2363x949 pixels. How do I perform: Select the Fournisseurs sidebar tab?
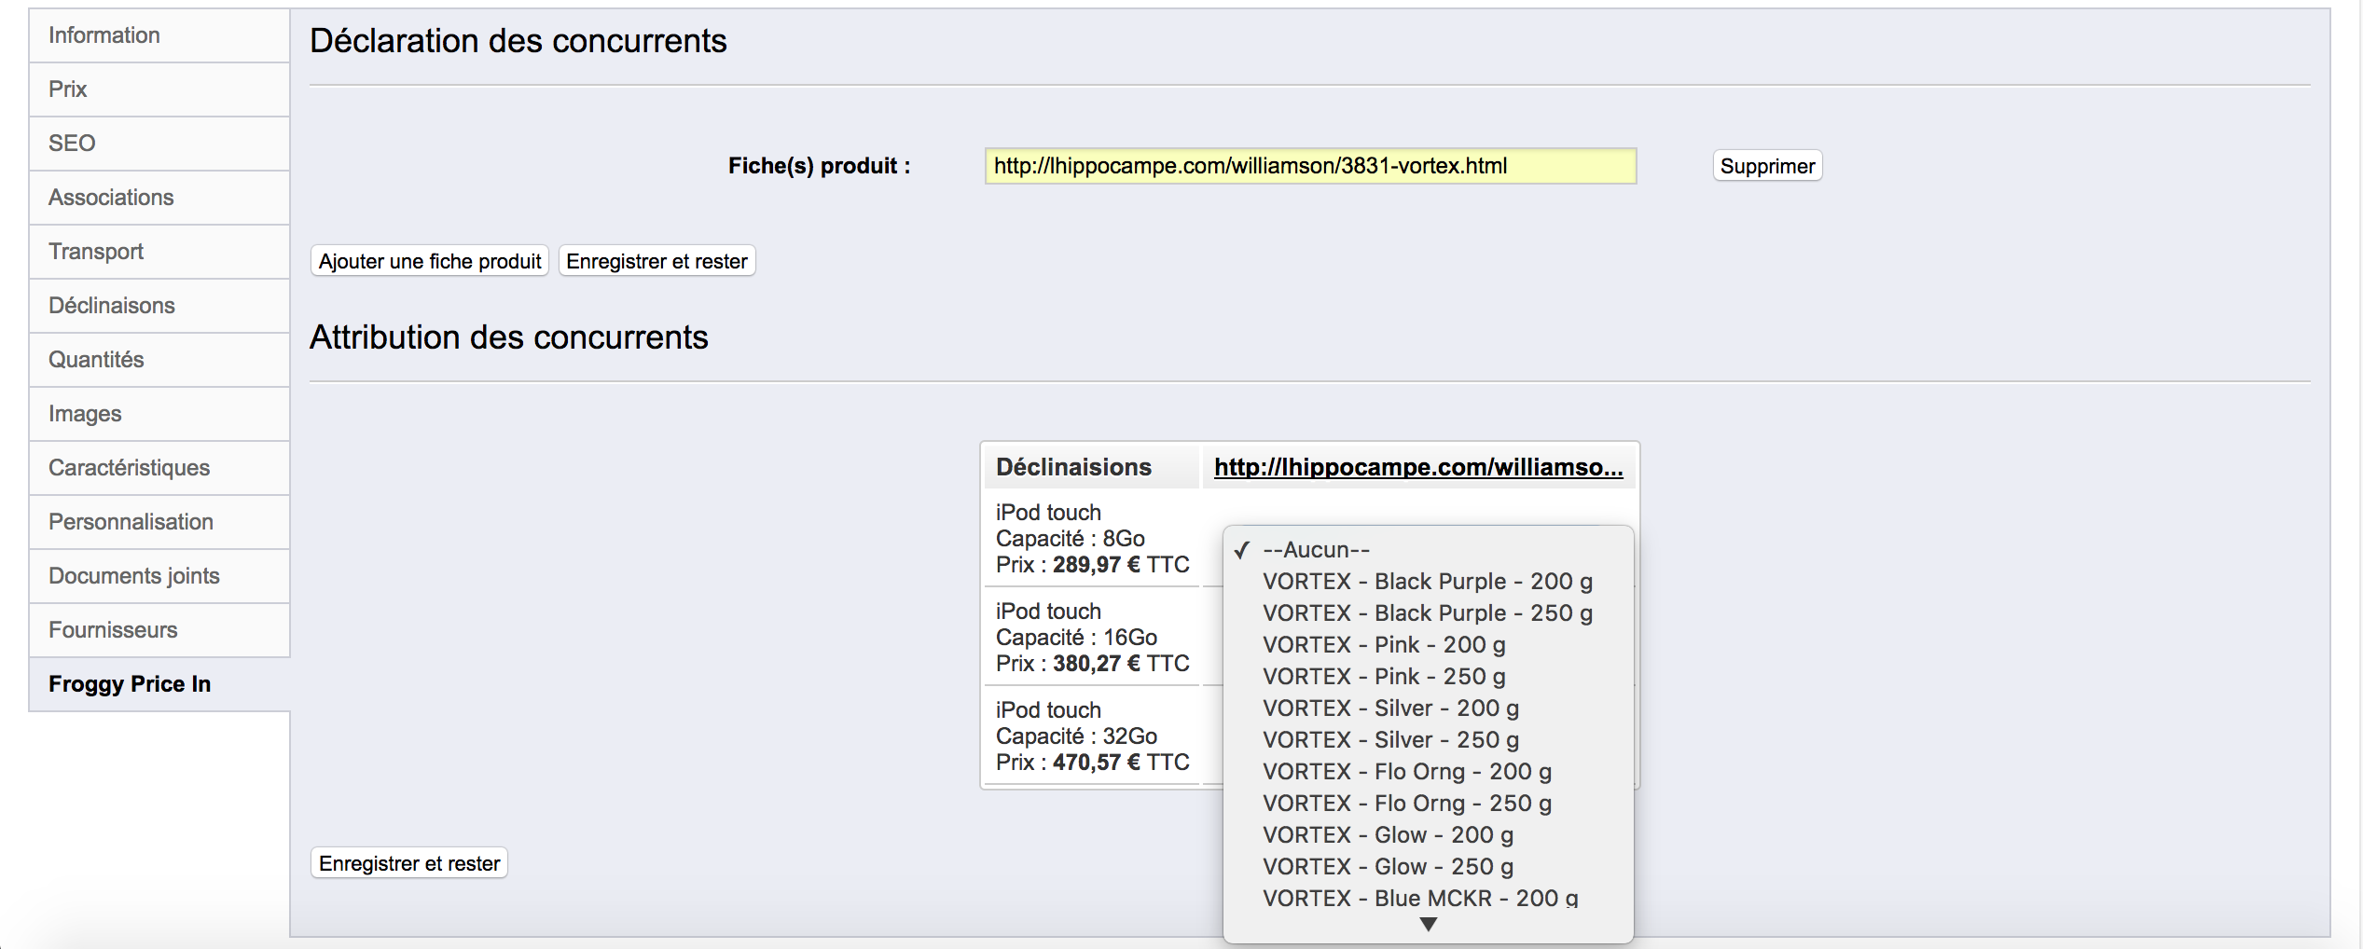click(159, 630)
